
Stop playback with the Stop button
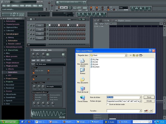(66, 8)
